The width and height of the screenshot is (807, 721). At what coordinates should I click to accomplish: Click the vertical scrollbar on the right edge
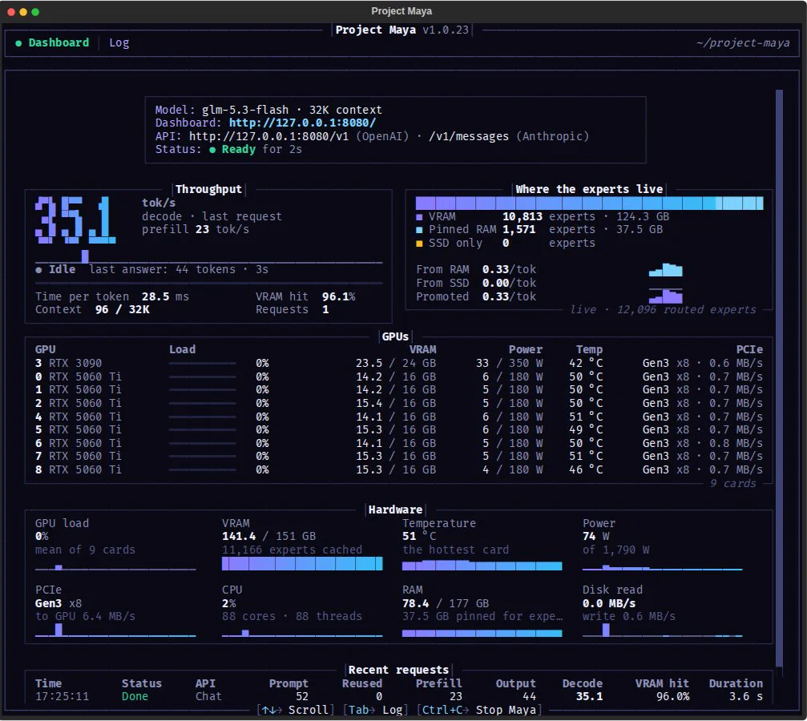779,378
